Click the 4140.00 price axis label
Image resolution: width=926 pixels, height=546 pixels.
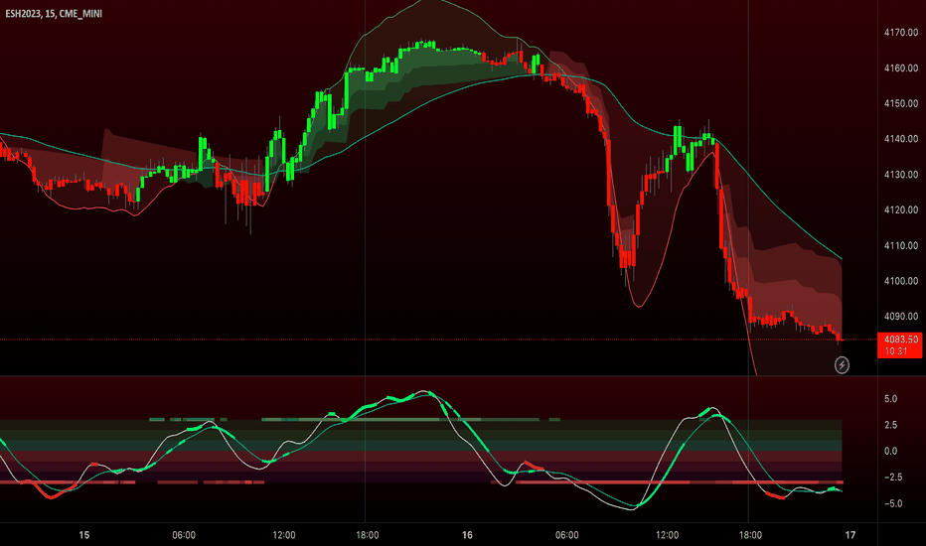tap(900, 139)
